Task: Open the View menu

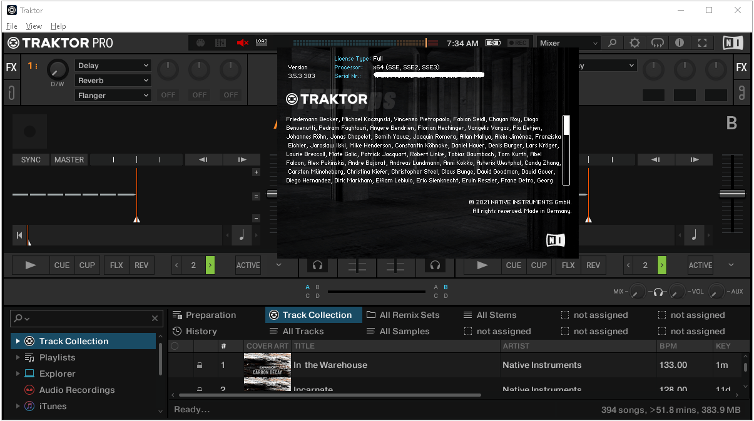Action: [34, 26]
